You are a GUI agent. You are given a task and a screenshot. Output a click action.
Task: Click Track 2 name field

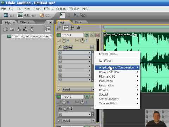[72, 97]
